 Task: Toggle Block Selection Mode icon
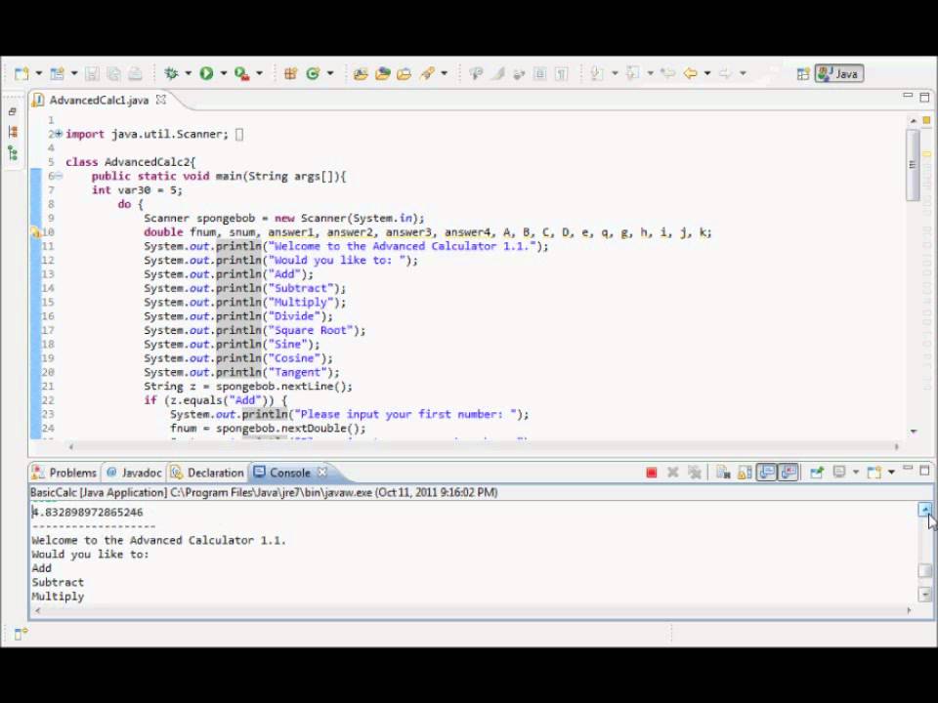(x=539, y=73)
